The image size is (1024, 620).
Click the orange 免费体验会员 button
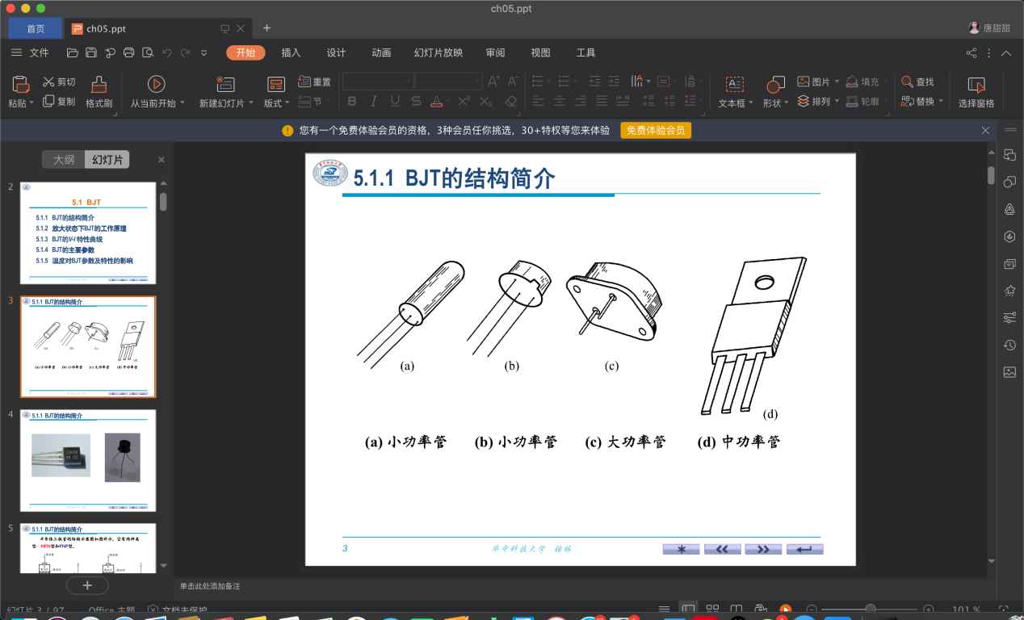[x=655, y=131]
